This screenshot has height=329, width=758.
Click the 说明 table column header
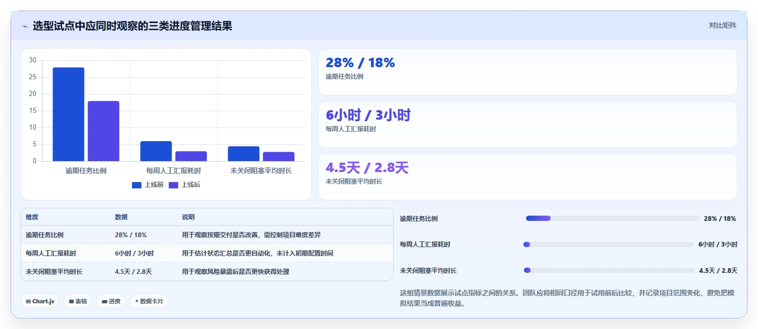click(188, 217)
